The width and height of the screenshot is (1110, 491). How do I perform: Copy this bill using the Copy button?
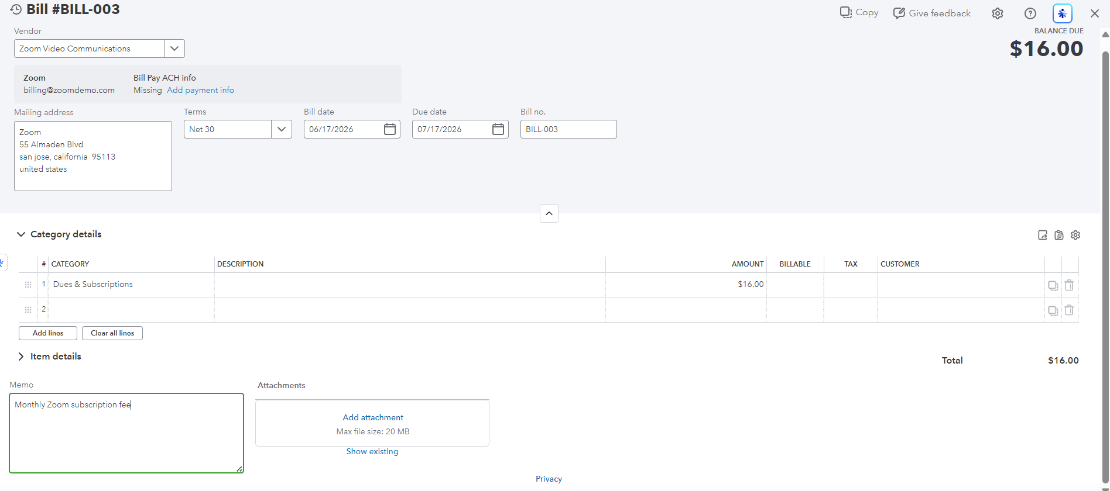[859, 13]
